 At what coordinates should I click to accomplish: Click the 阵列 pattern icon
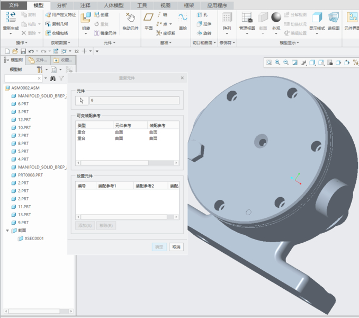click(x=227, y=17)
